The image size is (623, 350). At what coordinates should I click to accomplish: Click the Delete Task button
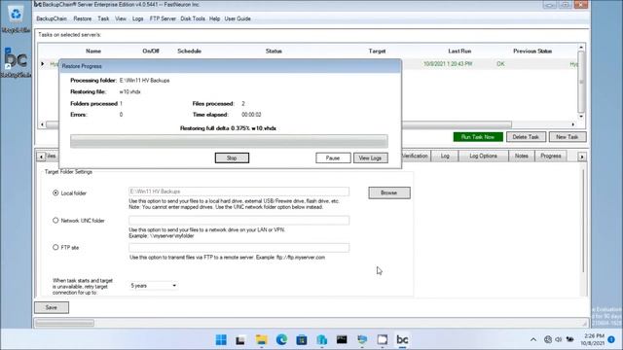click(526, 137)
